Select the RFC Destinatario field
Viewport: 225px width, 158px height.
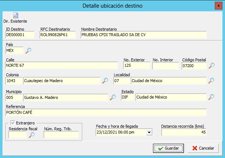point(57,35)
